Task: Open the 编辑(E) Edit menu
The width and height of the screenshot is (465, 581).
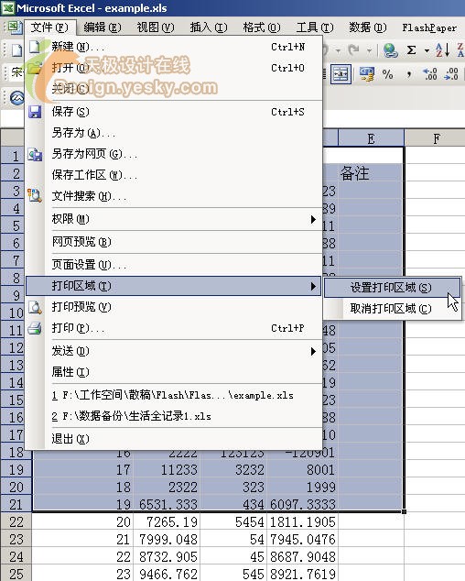Action: pos(103,27)
